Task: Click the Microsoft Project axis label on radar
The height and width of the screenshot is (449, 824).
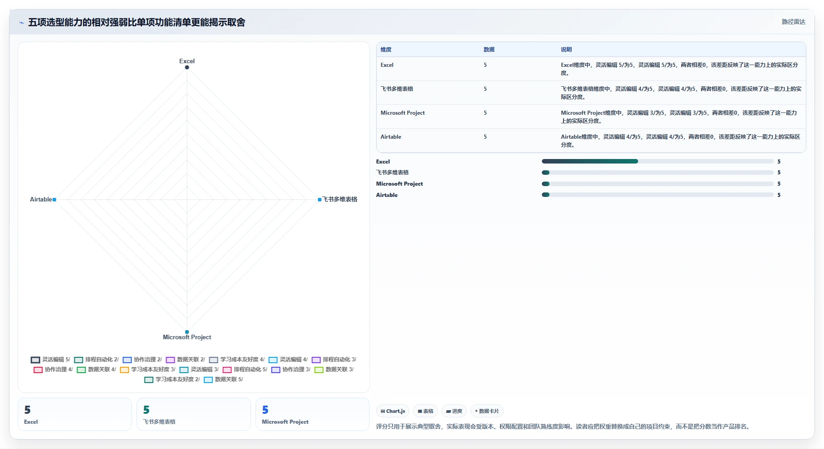Action: pos(187,337)
